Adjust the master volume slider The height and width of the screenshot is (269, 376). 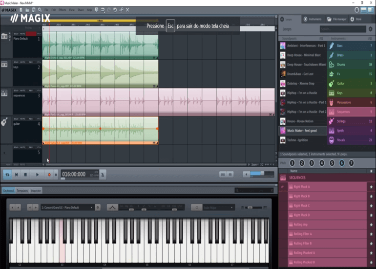[262, 174]
